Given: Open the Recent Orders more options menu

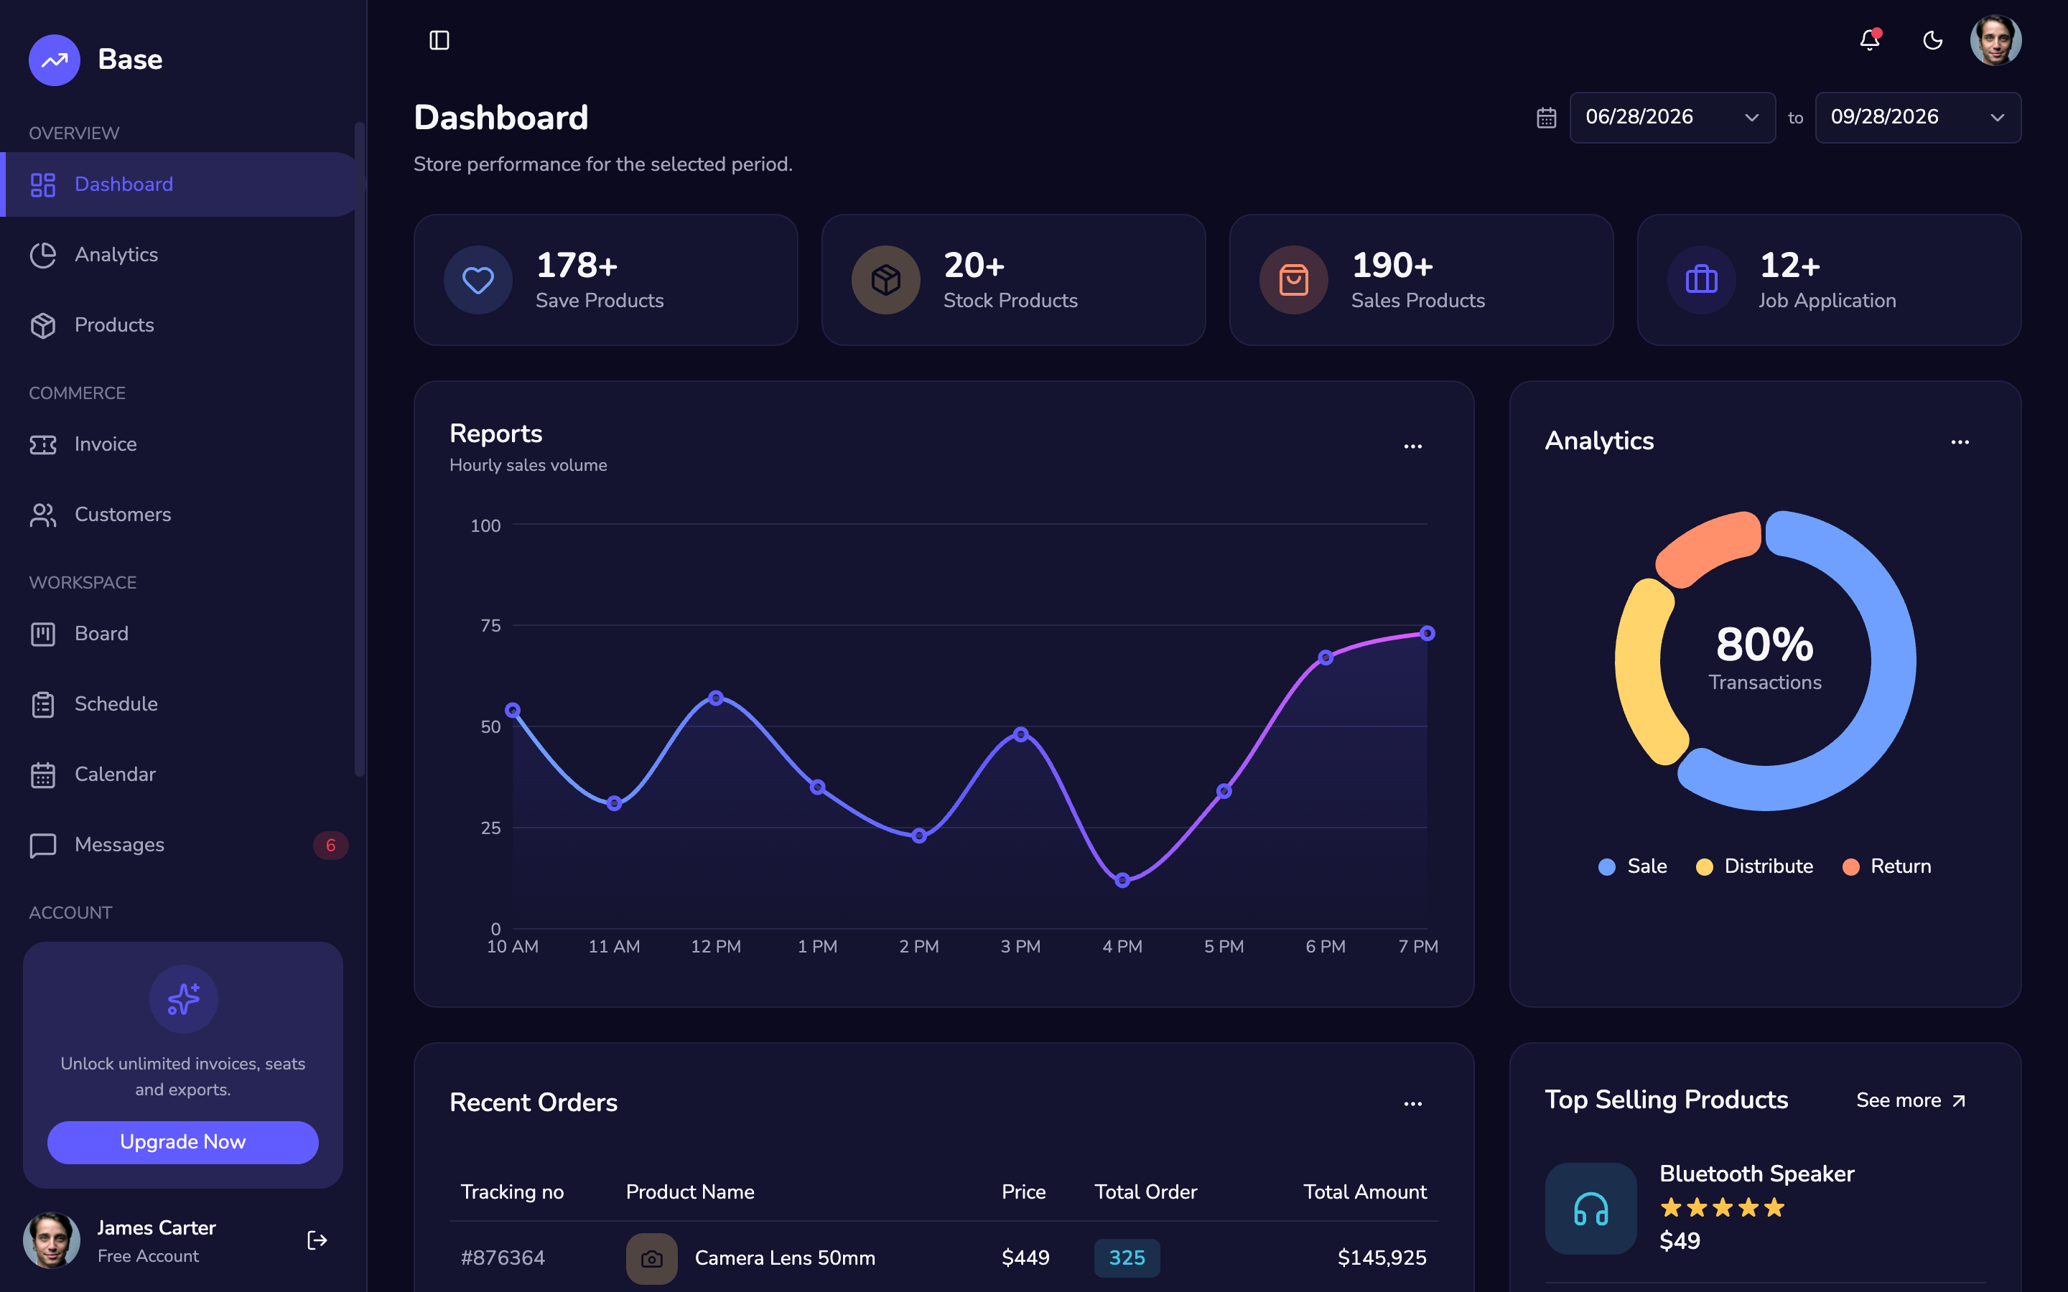Looking at the screenshot, I should tap(1413, 1104).
